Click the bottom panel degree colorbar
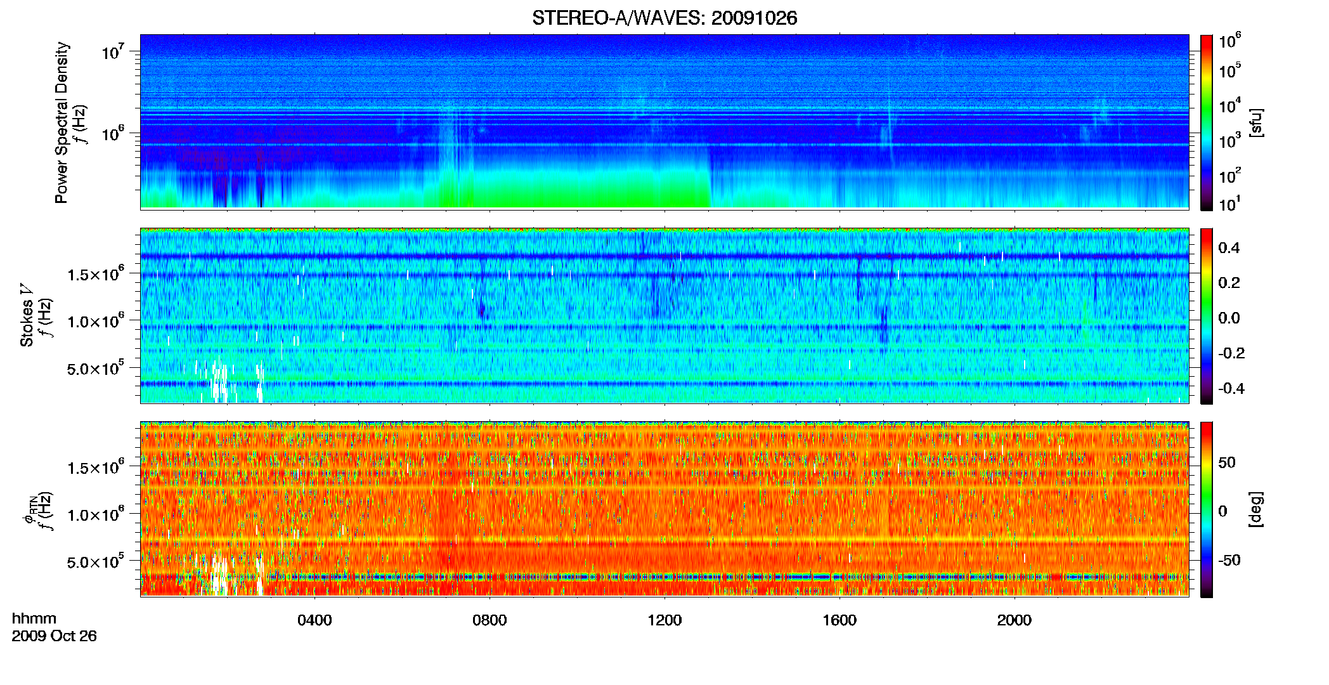1329x685 pixels. point(1207,509)
